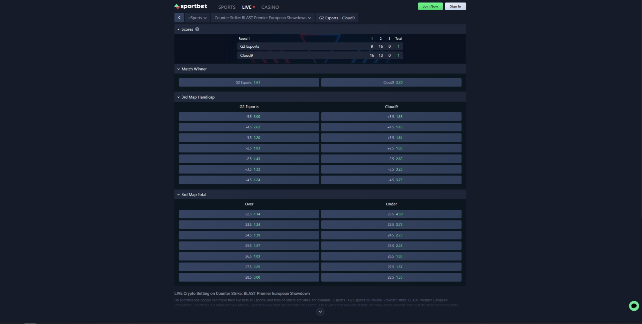The image size is (642, 324).
Task: Select Over 28.5 at 3.00
Action: [249, 277]
